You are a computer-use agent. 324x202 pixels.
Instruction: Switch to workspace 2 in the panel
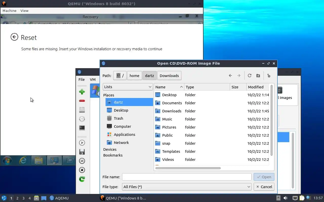tap(17, 198)
